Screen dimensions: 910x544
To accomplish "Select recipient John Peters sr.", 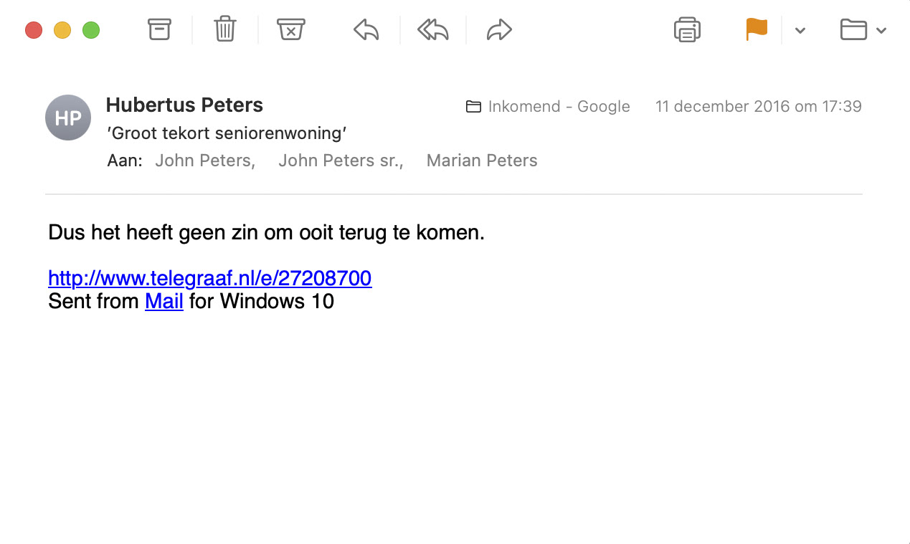I will 341,161.
